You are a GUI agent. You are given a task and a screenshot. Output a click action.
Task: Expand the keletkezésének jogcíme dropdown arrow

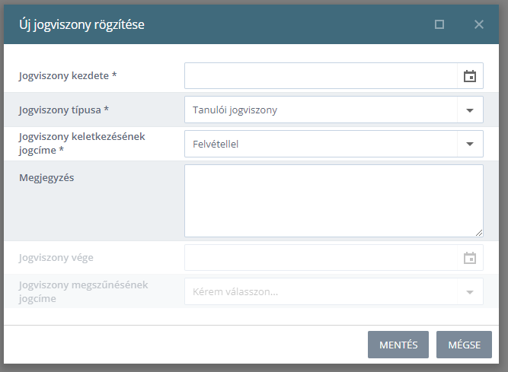click(x=470, y=144)
